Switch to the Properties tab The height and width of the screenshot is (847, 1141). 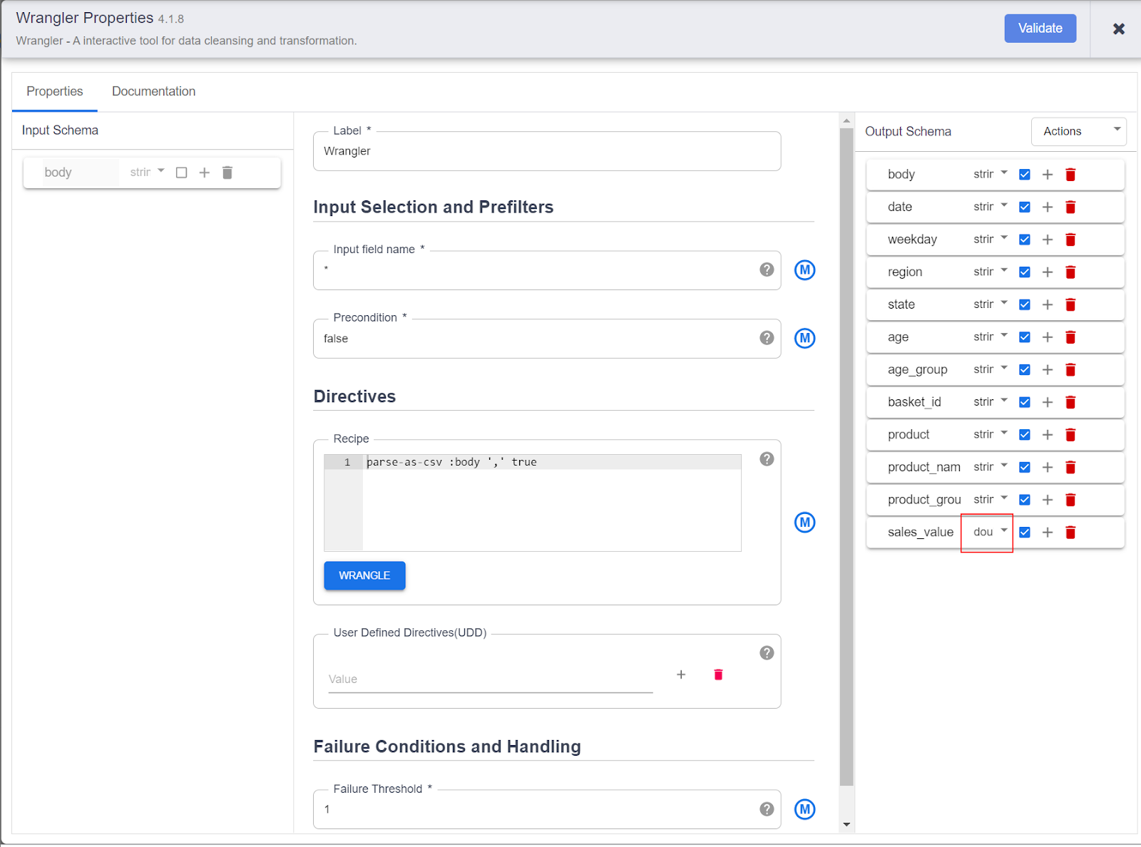coord(55,91)
